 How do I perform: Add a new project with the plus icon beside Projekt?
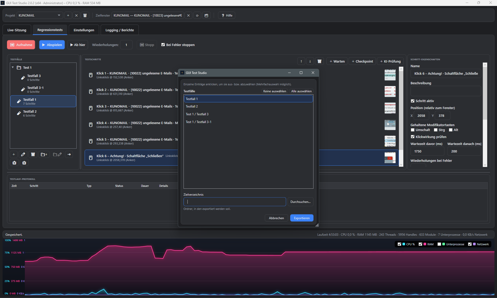(68, 16)
